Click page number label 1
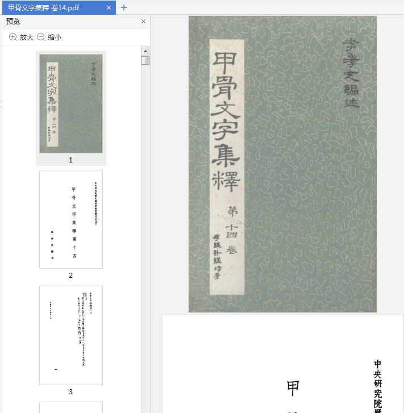The width and height of the screenshot is (404, 413). (70, 160)
